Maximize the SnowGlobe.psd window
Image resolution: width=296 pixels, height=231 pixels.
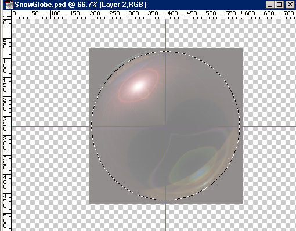click(x=280, y=5)
